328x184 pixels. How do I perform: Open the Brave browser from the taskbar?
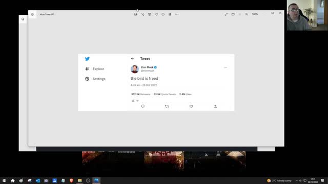tap(71, 180)
